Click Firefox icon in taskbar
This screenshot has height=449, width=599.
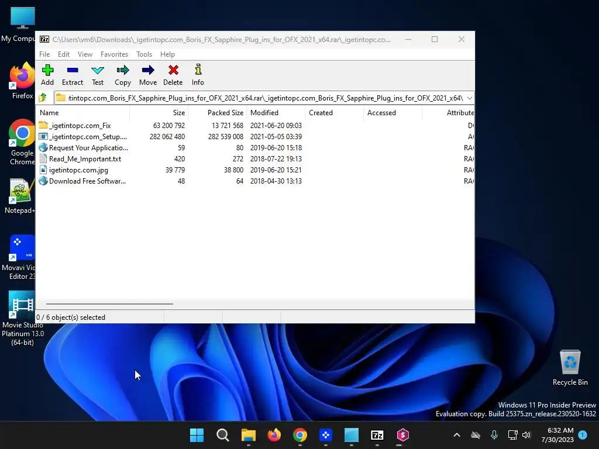[x=274, y=435]
